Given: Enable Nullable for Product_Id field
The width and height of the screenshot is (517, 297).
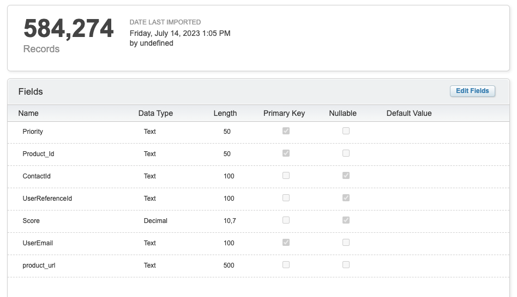Looking at the screenshot, I should point(346,153).
